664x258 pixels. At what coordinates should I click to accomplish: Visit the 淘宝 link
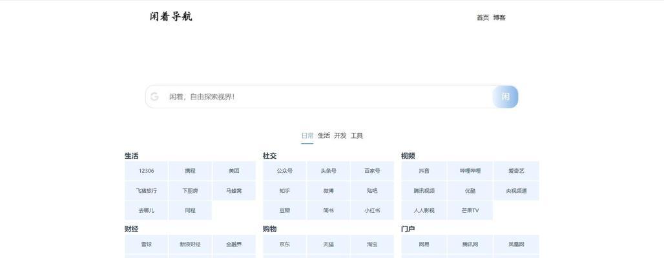pyautogui.click(x=372, y=244)
